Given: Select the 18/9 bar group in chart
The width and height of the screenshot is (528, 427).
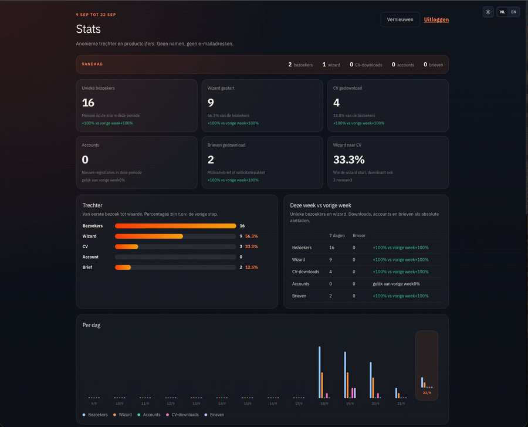Looking at the screenshot, I should coord(324,372).
